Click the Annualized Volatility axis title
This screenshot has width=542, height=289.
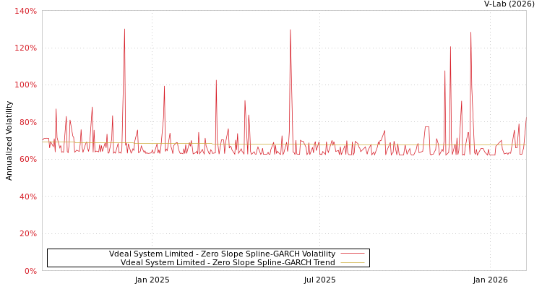(9, 141)
